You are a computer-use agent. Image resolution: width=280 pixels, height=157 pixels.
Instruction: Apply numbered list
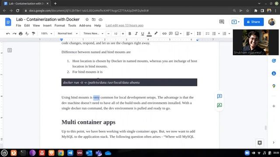click(224, 34)
